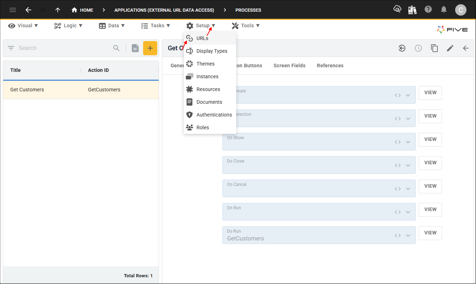
Task: Open the hamburger navigation menu
Action: (13, 10)
